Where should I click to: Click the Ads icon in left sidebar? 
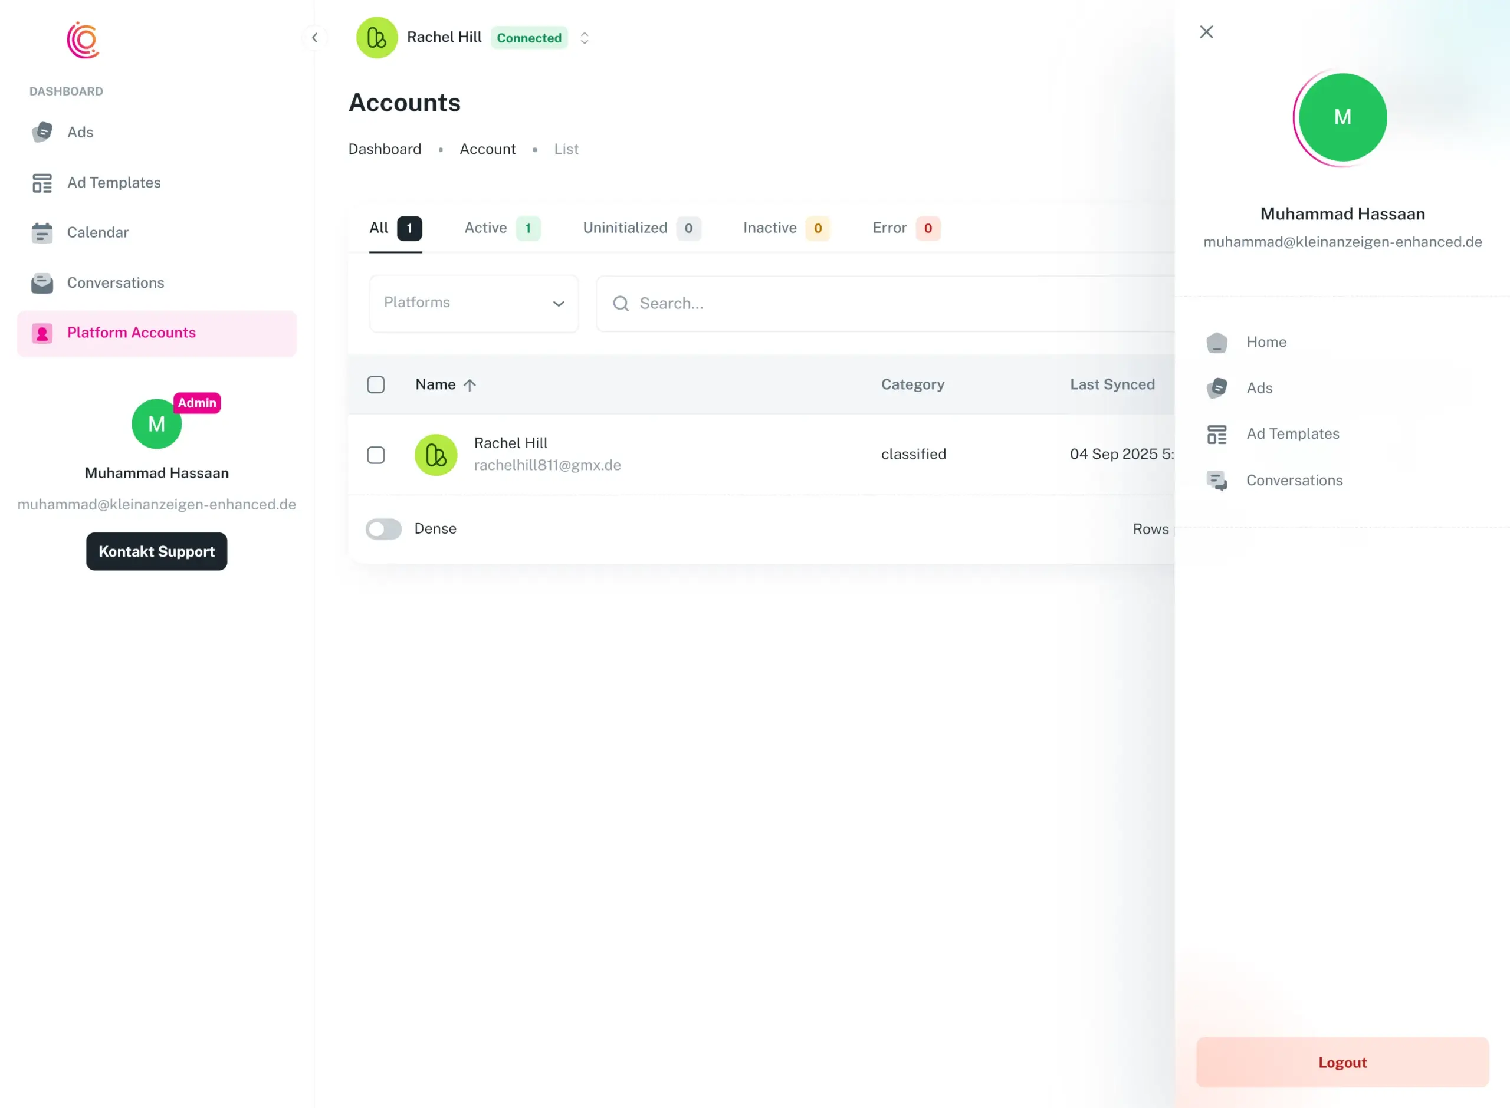point(42,132)
